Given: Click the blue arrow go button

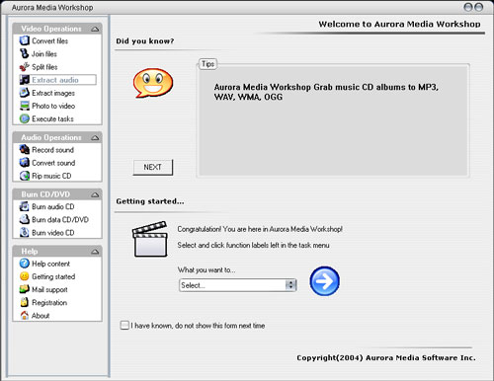Looking at the screenshot, I should pos(324,281).
